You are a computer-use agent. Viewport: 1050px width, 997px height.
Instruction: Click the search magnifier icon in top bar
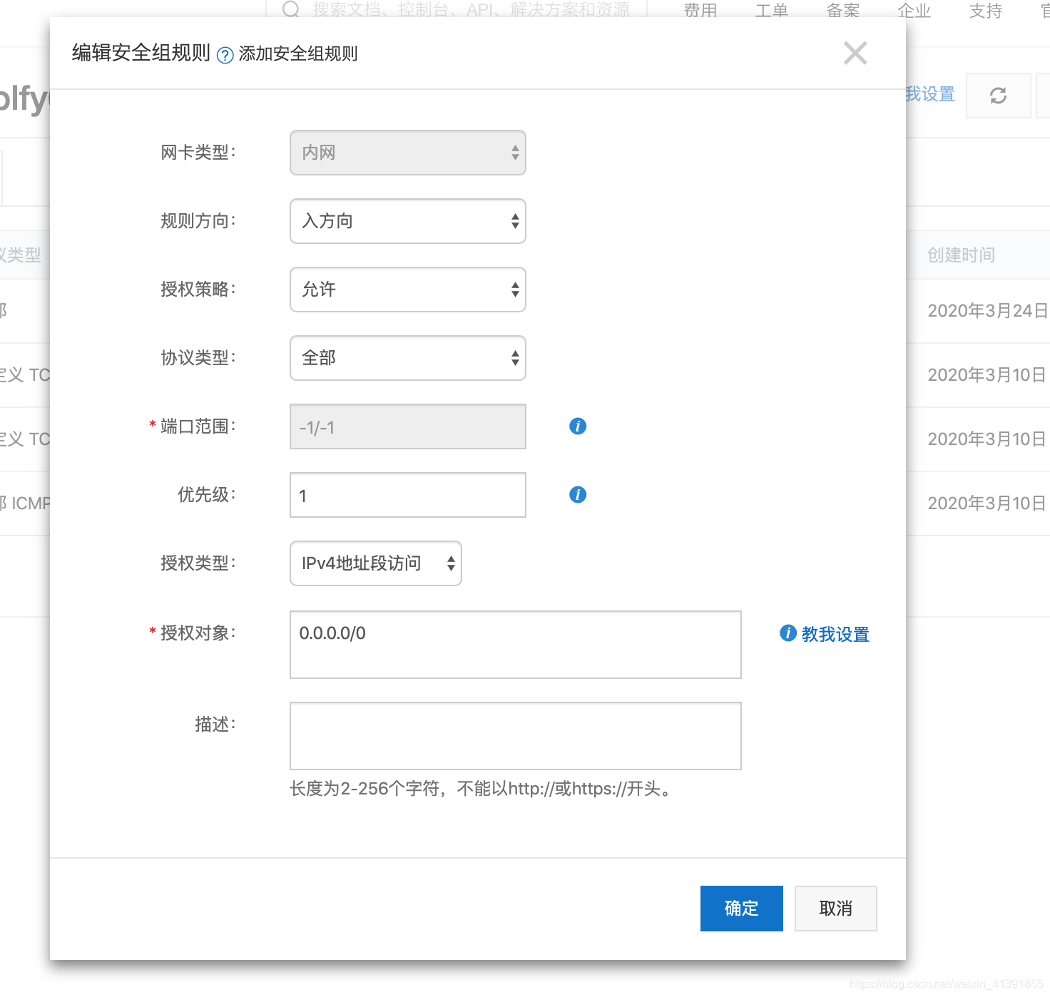click(291, 9)
